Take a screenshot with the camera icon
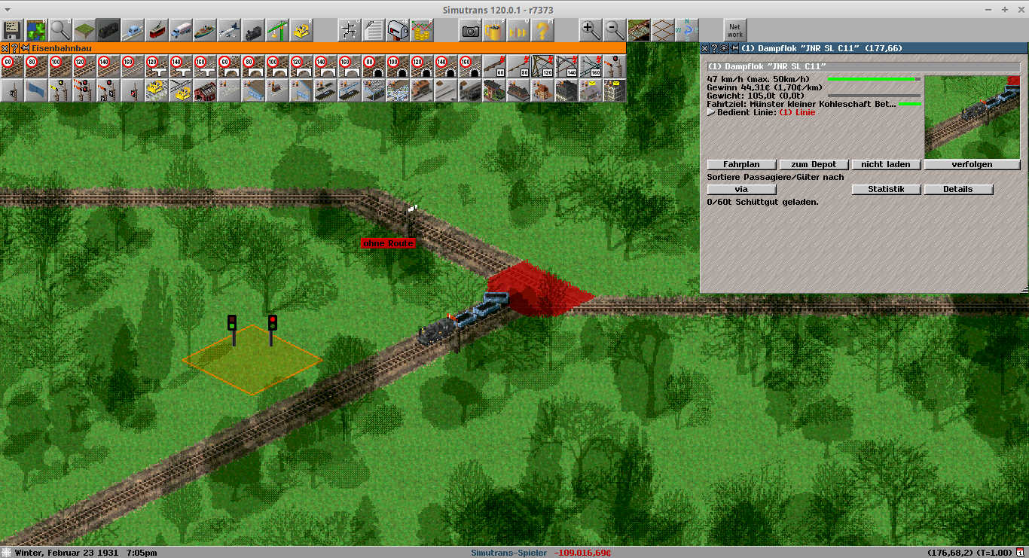The height and width of the screenshot is (558, 1029). tap(471, 30)
